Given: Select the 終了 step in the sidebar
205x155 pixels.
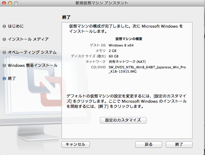Looking at the screenshot, I should (12, 78).
